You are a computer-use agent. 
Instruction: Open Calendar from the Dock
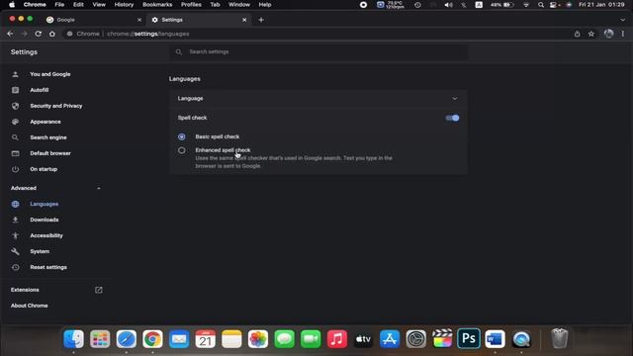(205, 339)
